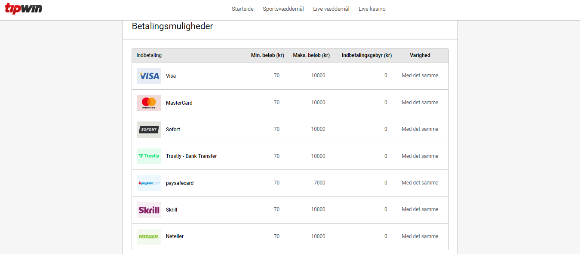The width and height of the screenshot is (580, 254).
Task: Click the MasterCard payment name
Action: tap(179, 103)
